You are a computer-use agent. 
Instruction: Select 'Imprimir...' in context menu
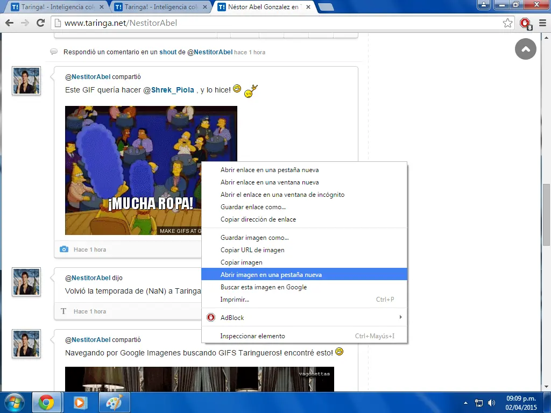[x=305, y=299]
